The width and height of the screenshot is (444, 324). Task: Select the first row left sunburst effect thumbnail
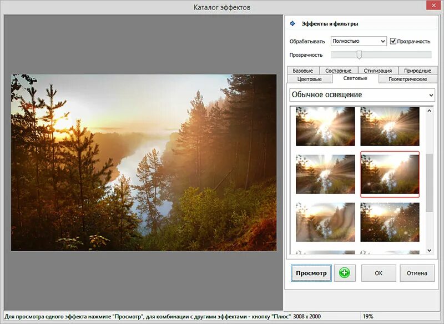(325, 126)
